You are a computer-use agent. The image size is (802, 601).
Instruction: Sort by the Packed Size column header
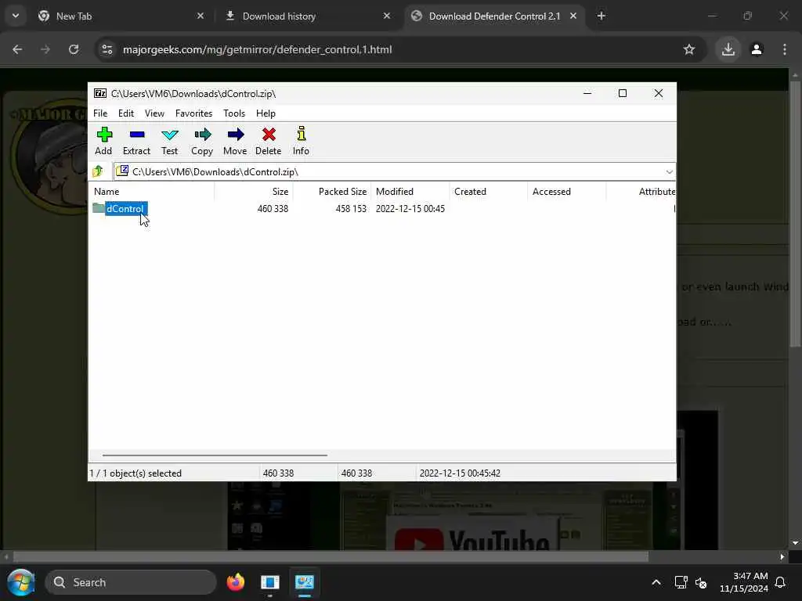(x=332, y=192)
